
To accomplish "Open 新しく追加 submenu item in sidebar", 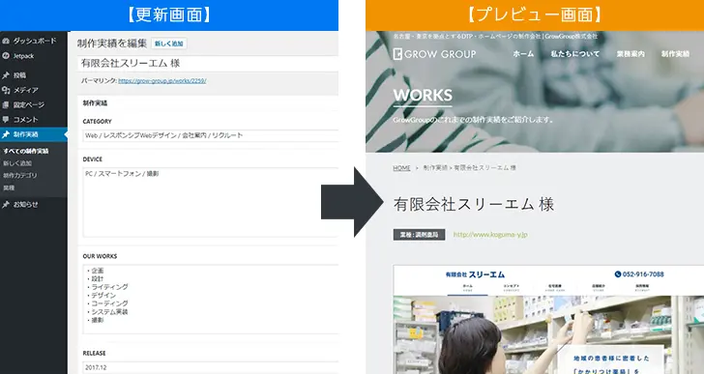I will 17,163.
